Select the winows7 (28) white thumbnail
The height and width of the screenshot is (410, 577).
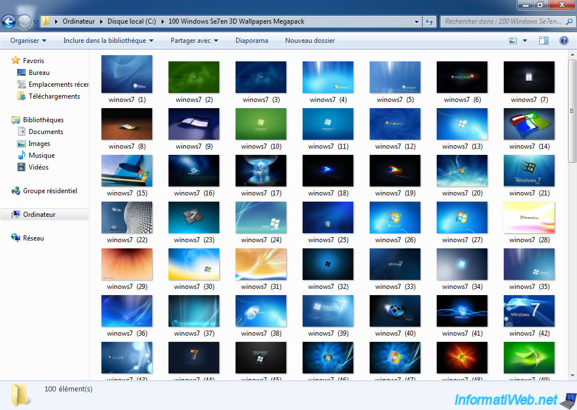point(529,217)
